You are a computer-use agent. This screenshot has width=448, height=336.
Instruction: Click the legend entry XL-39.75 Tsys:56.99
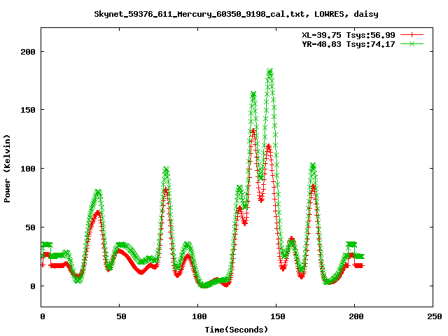[349, 35]
